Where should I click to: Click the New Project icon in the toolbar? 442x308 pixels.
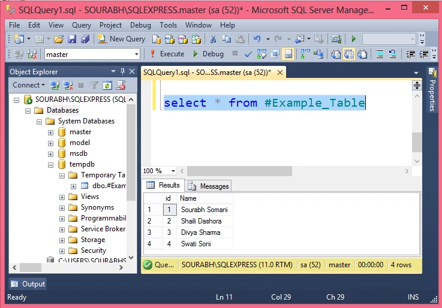click(x=19, y=39)
